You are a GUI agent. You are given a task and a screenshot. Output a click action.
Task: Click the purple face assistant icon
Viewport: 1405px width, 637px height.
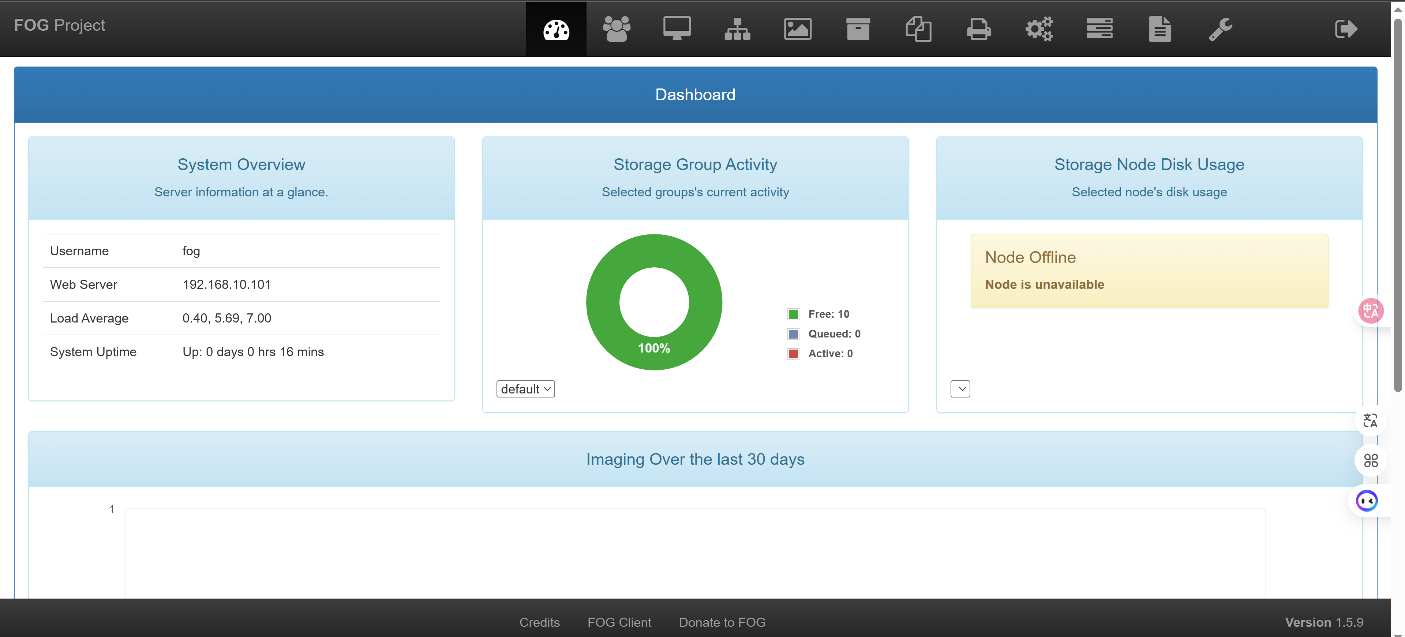(x=1367, y=501)
